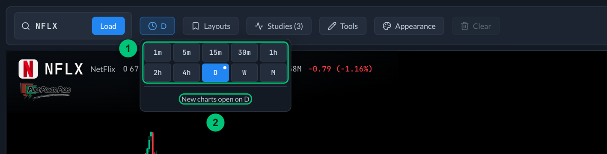Select the 1m timeframe

tap(158, 52)
